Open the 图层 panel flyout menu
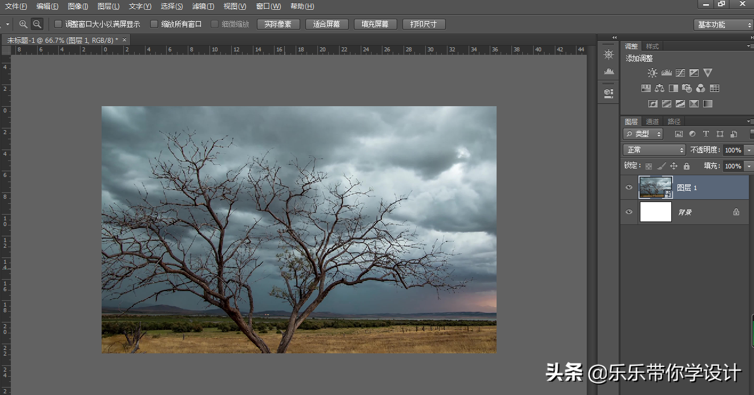The height and width of the screenshot is (395, 754). coord(750,121)
